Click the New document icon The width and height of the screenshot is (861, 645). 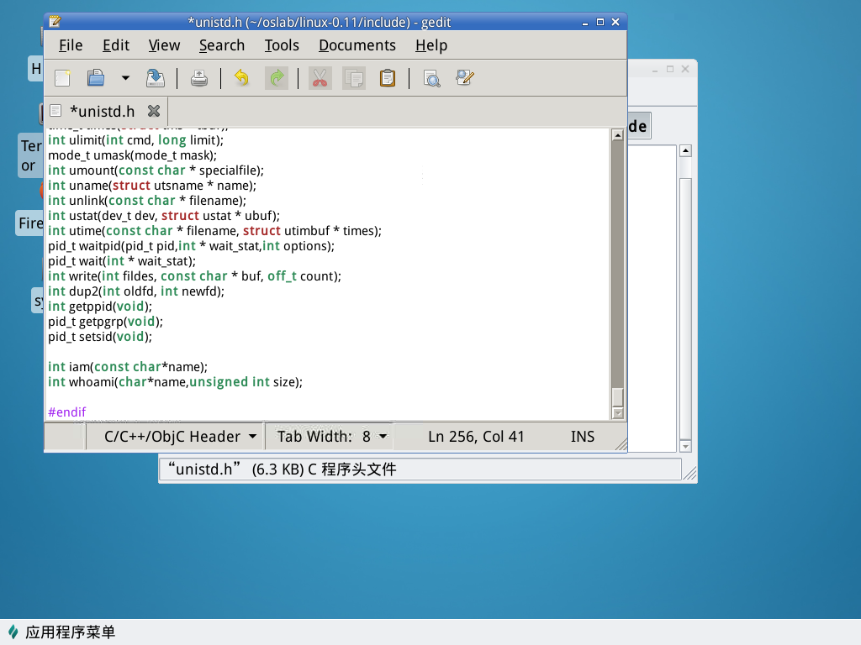point(62,78)
